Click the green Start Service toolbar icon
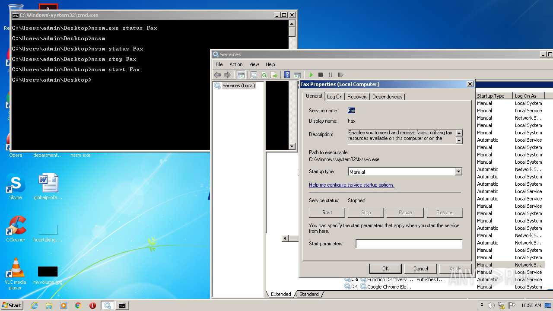This screenshot has width=553, height=311. pyautogui.click(x=311, y=75)
